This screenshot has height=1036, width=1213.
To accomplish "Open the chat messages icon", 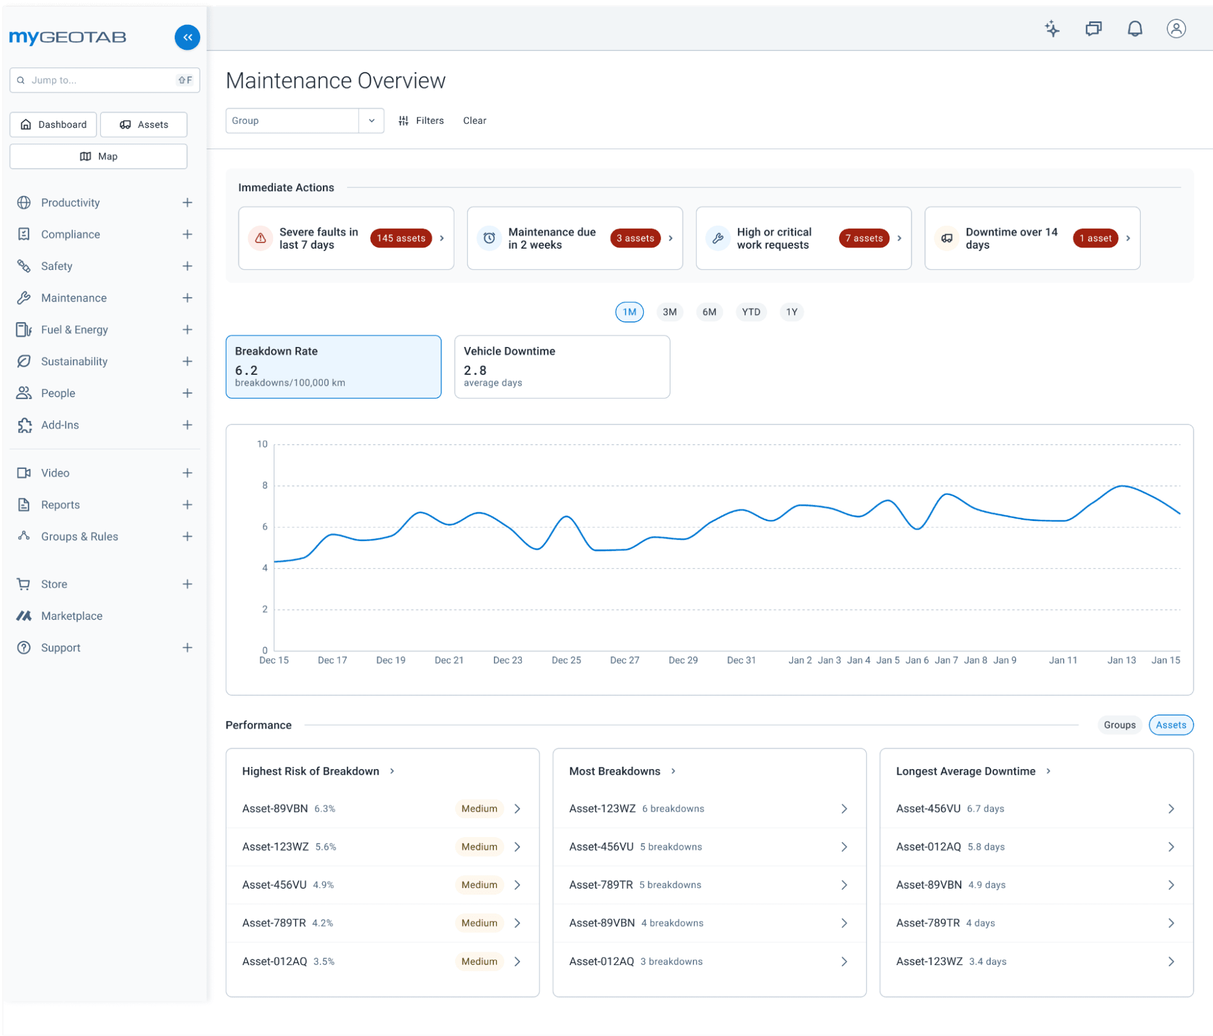I will click(1093, 29).
